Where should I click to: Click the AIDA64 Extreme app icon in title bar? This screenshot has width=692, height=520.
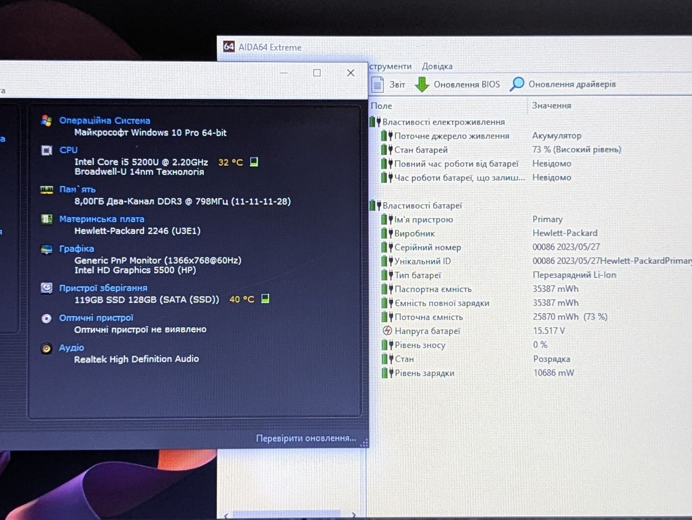pos(229,46)
